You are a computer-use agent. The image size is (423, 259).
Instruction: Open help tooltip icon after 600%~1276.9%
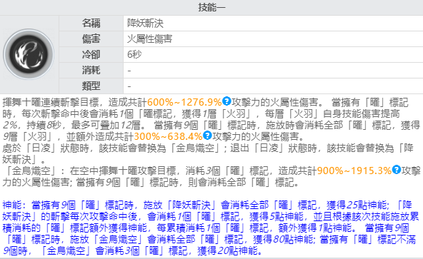[x=227, y=101]
